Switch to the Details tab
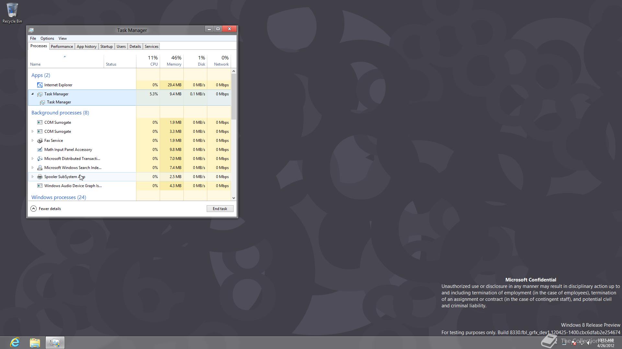 [x=135, y=47]
